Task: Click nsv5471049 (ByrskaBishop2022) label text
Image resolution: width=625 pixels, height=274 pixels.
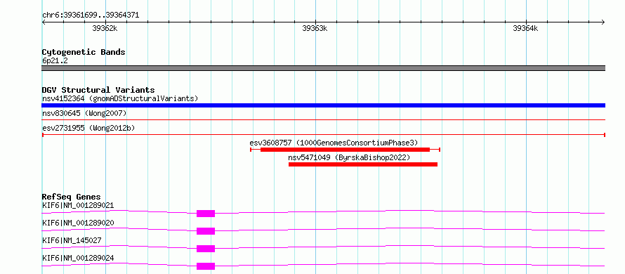Action: [349, 157]
